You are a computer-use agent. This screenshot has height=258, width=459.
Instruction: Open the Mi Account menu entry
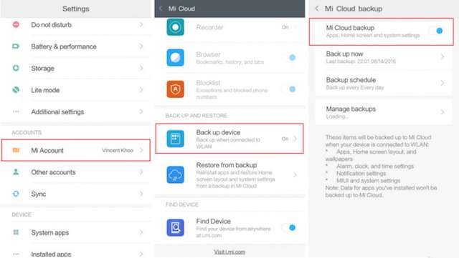pyautogui.click(x=76, y=150)
